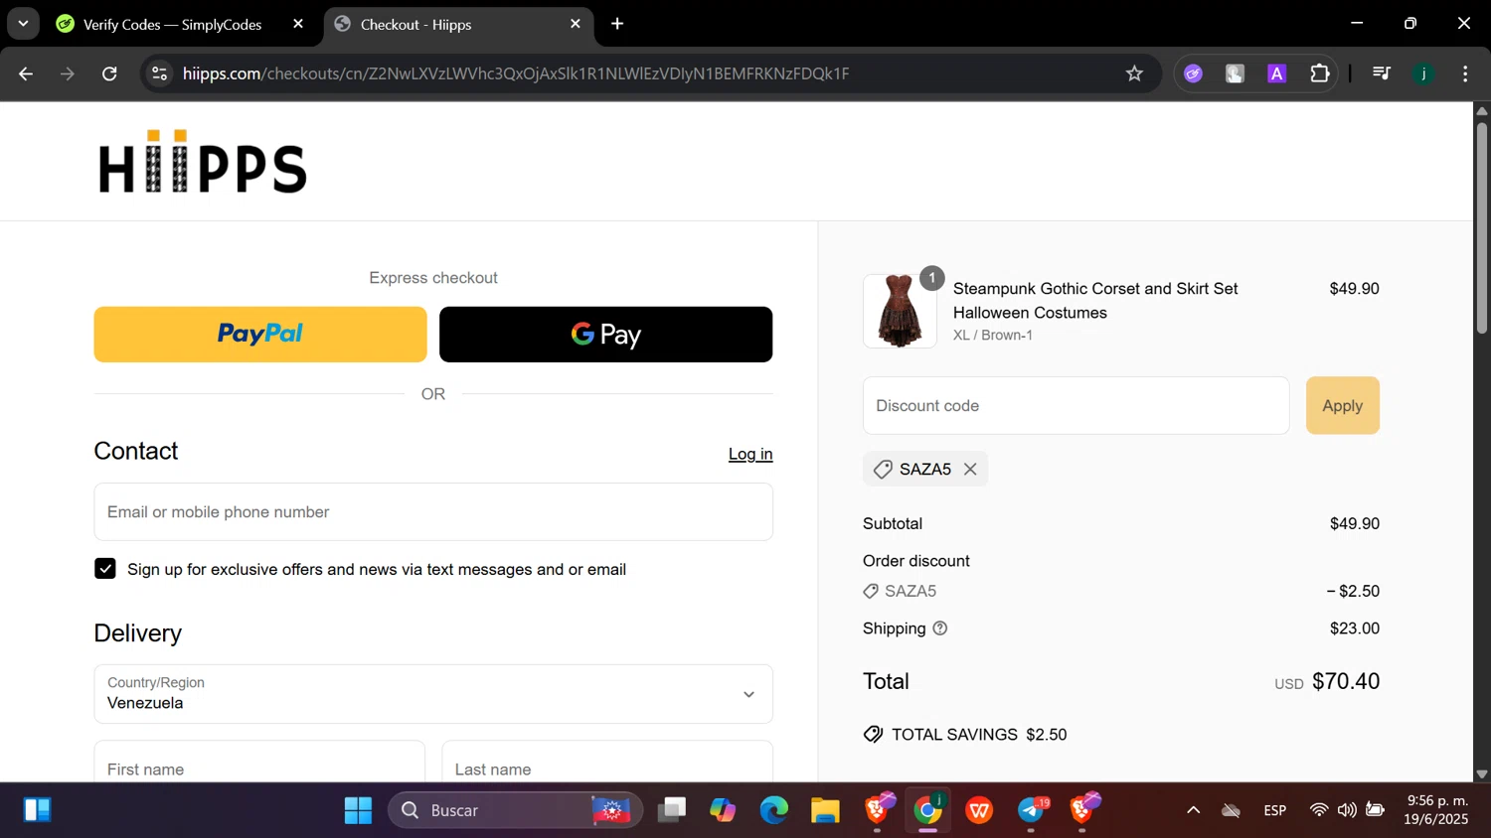Reload the checkout page

pyautogui.click(x=109, y=73)
